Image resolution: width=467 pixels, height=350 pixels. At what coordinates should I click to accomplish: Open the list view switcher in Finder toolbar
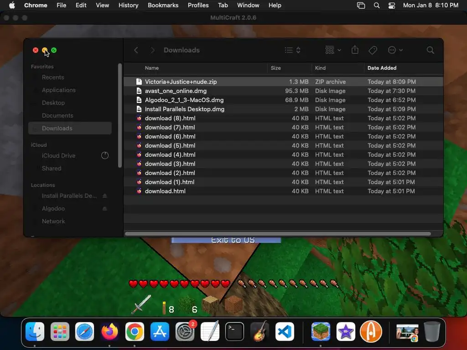pos(292,50)
